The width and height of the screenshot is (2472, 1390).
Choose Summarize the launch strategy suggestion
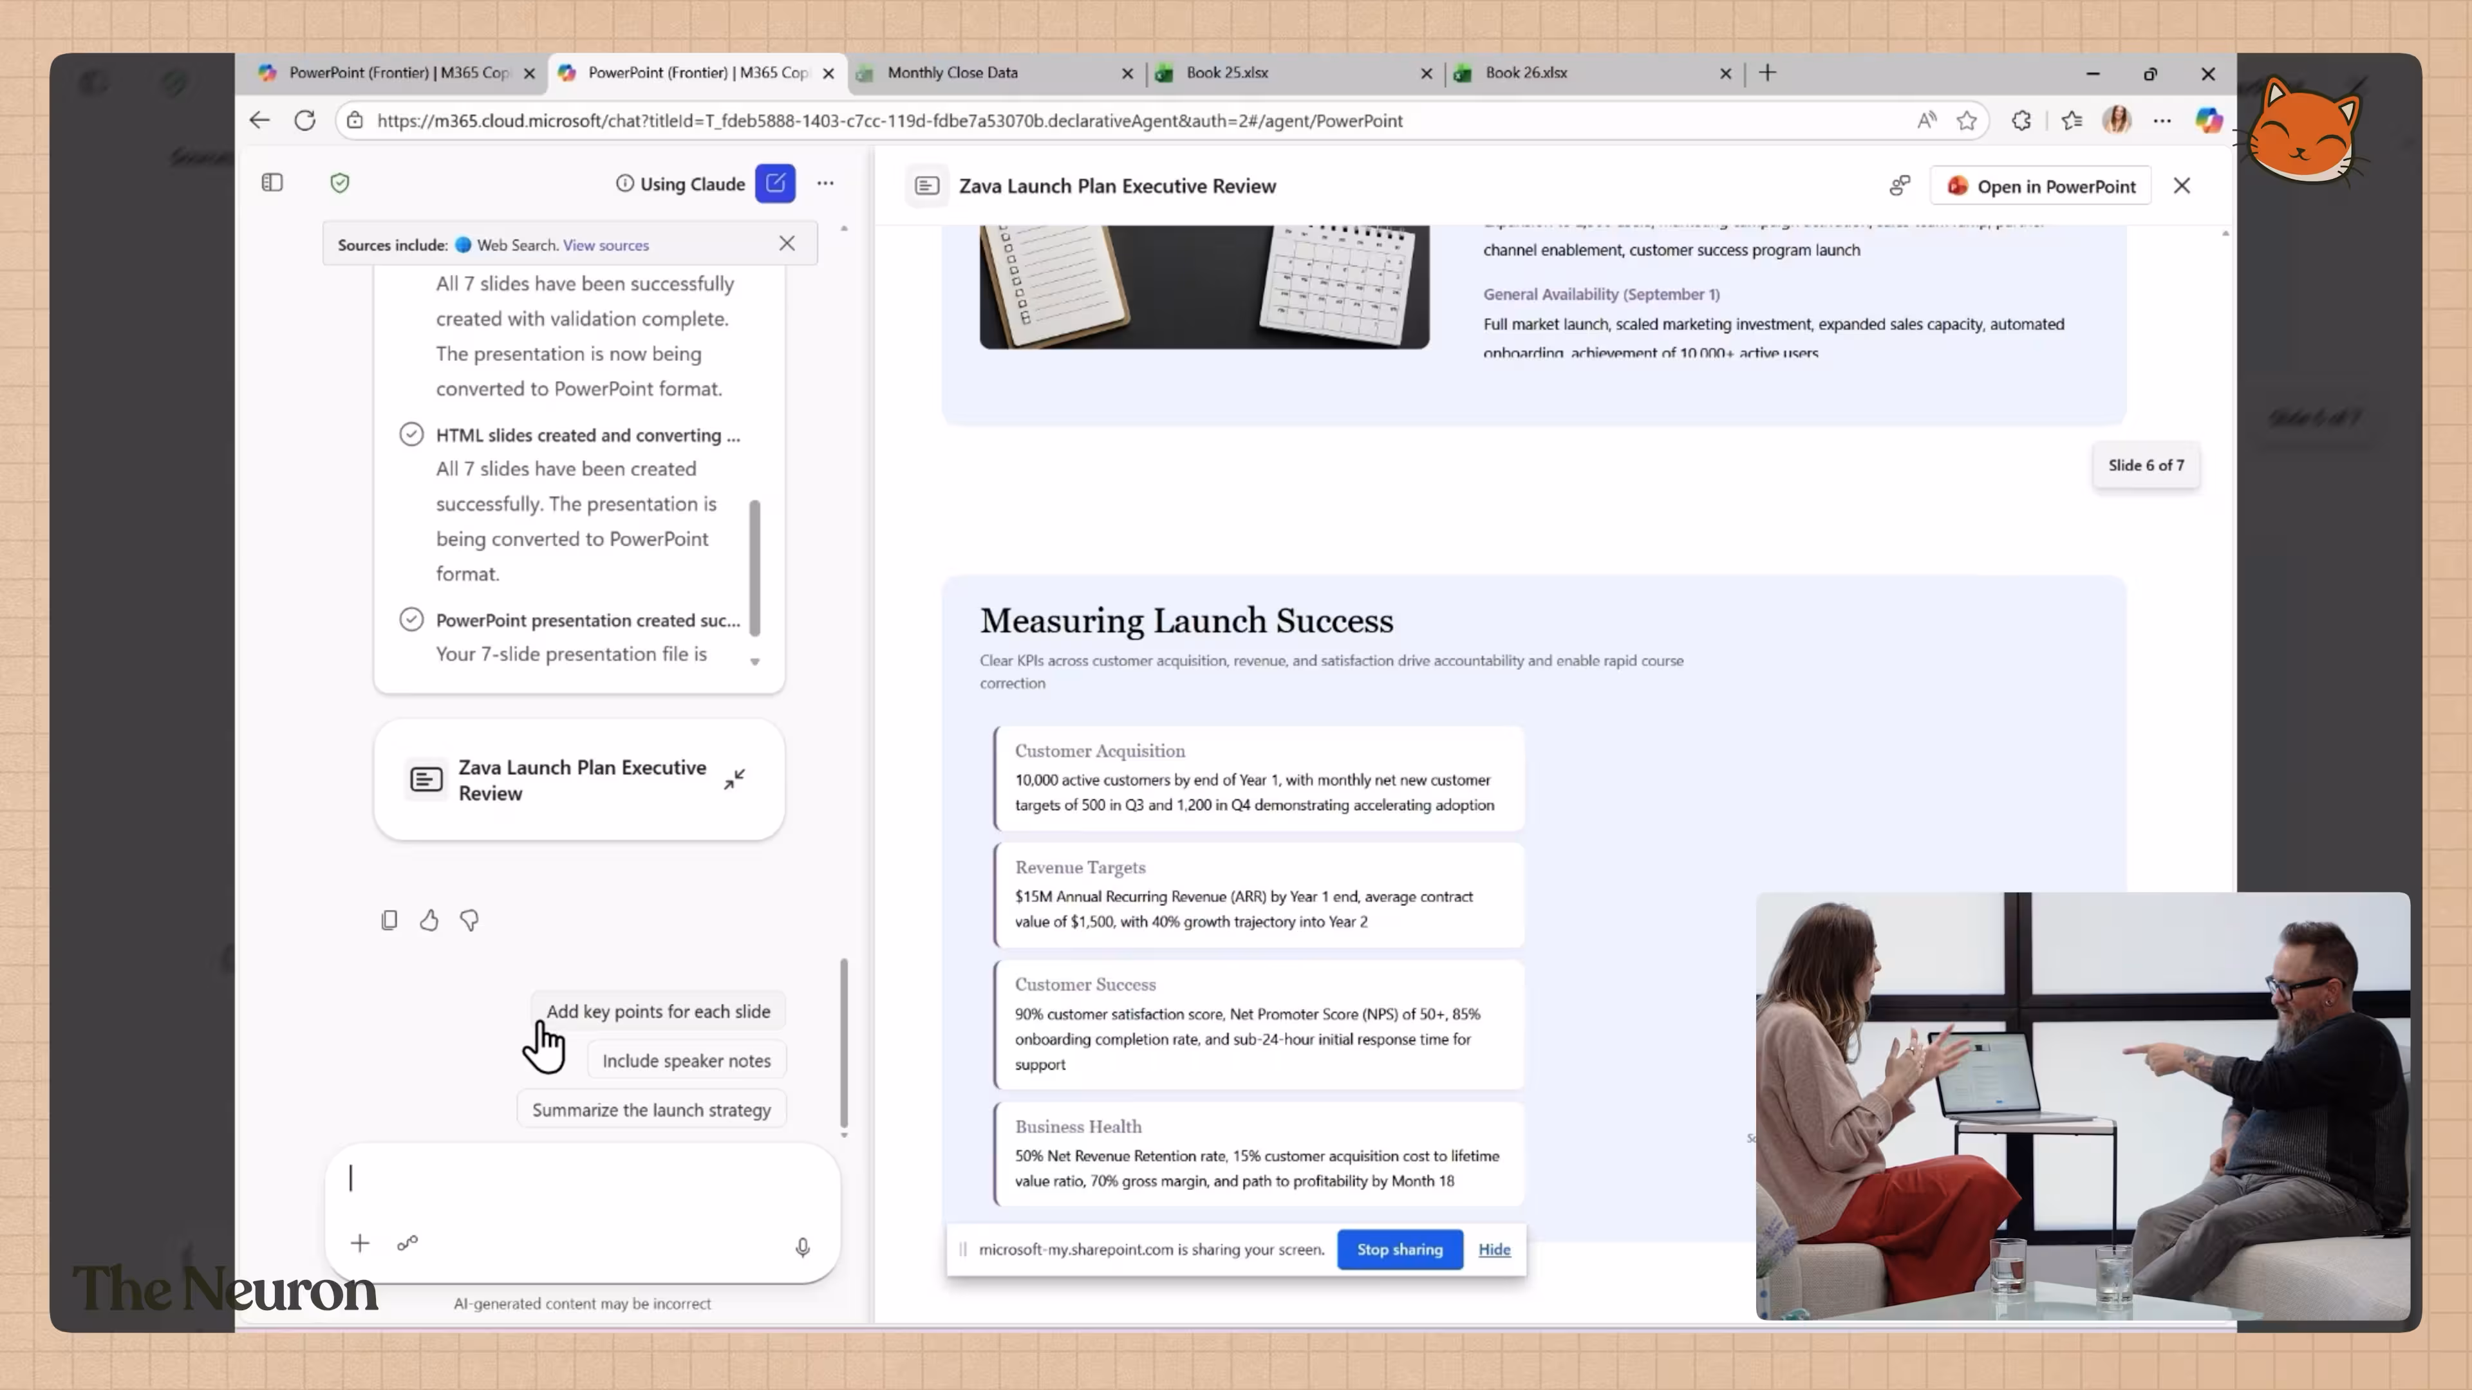point(651,1109)
